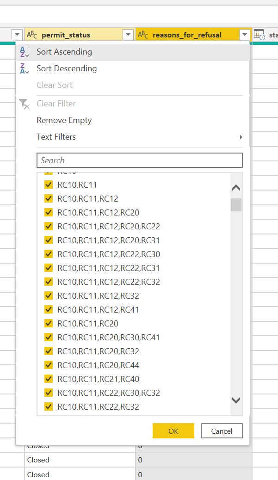
Task: Uncheck the RC10,RC11,RC20 checkbox
Action: click(x=49, y=323)
